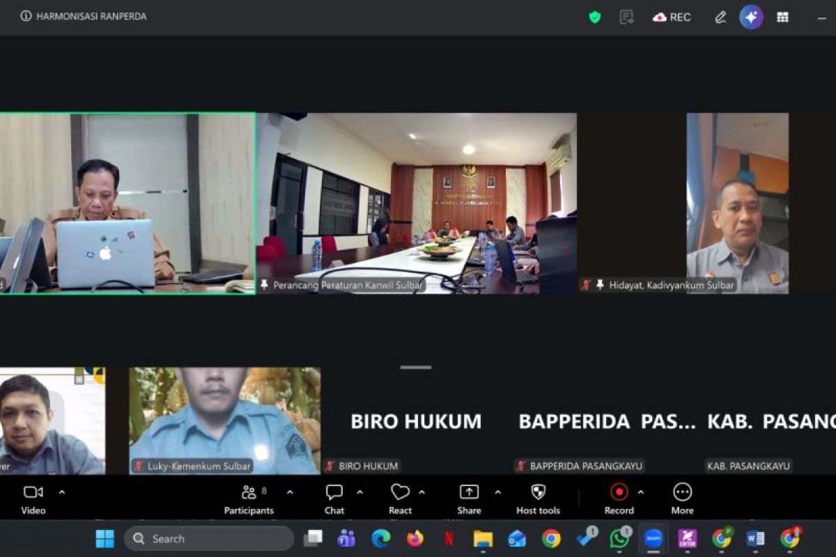This screenshot has width=836, height=557.
Task: Open Netflix from the taskbar
Action: tap(449, 538)
